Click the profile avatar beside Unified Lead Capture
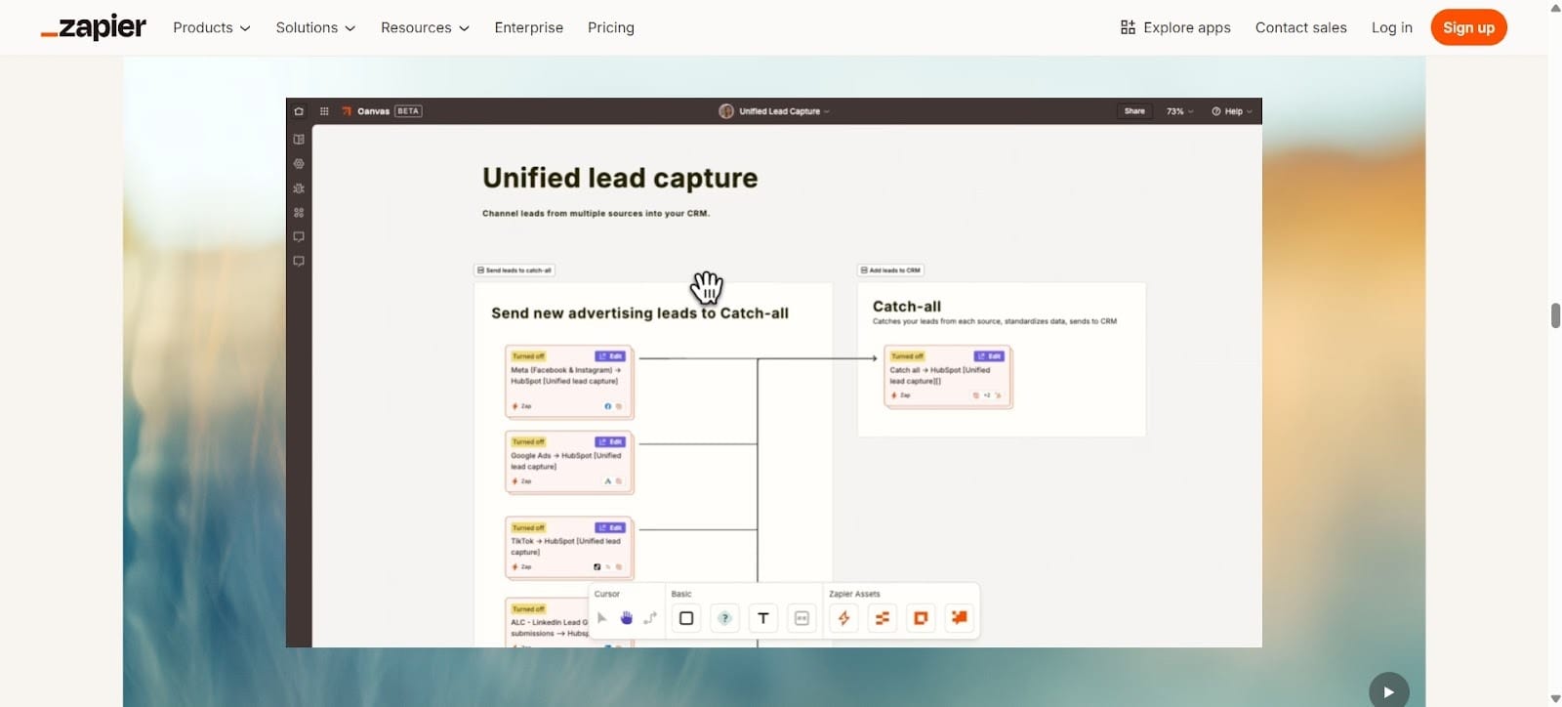This screenshot has height=707, width=1562. [x=726, y=111]
